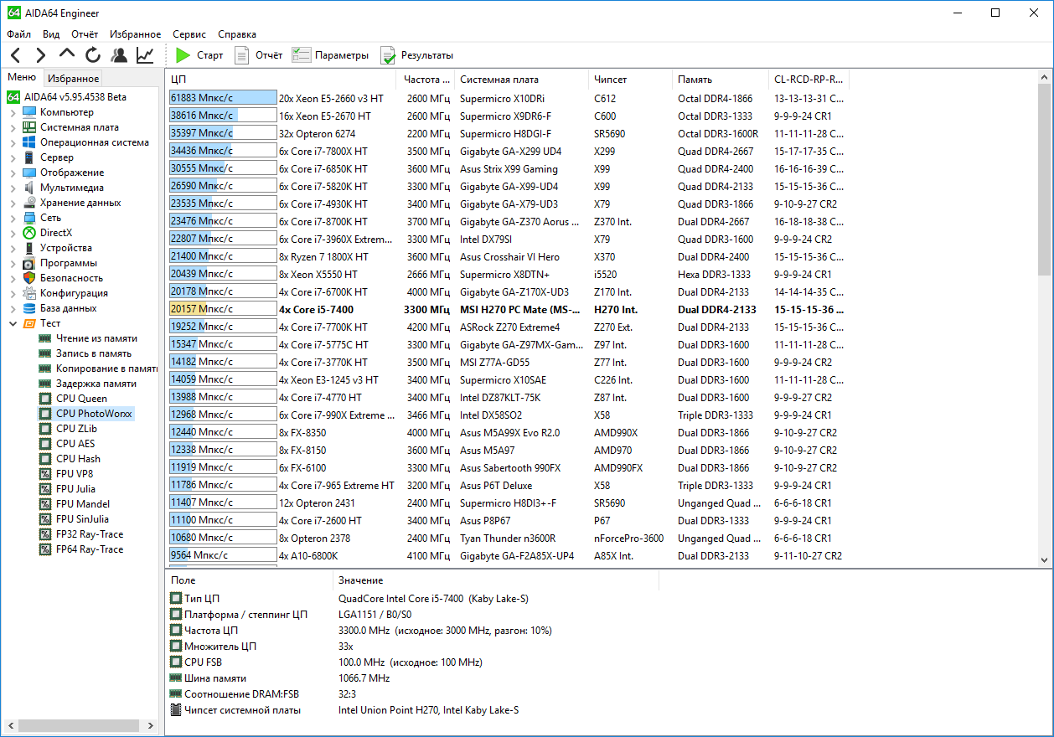The image size is (1054, 737).
Task: Start the benchmark with Старт
Action: (199, 55)
